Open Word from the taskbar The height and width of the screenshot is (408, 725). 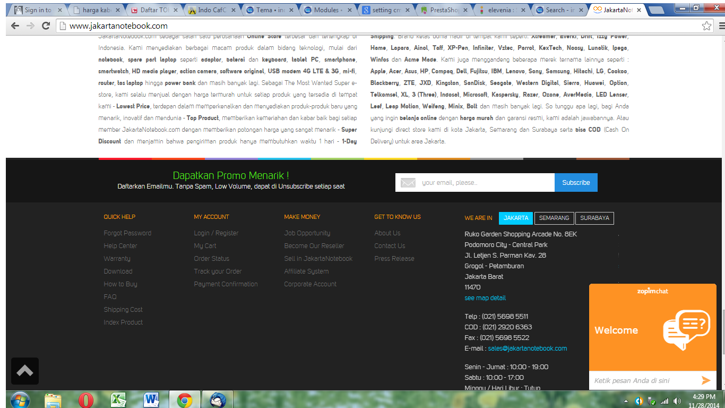(x=151, y=400)
